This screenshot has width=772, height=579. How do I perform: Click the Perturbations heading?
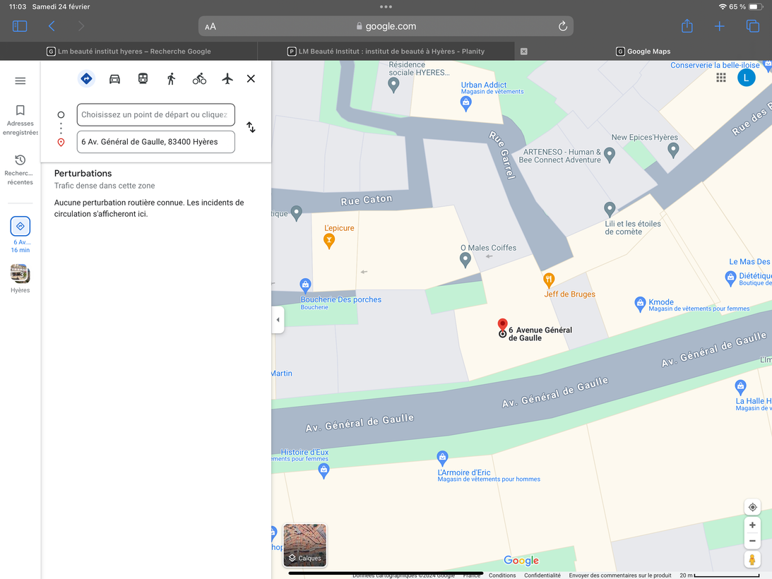pyautogui.click(x=83, y=173)
